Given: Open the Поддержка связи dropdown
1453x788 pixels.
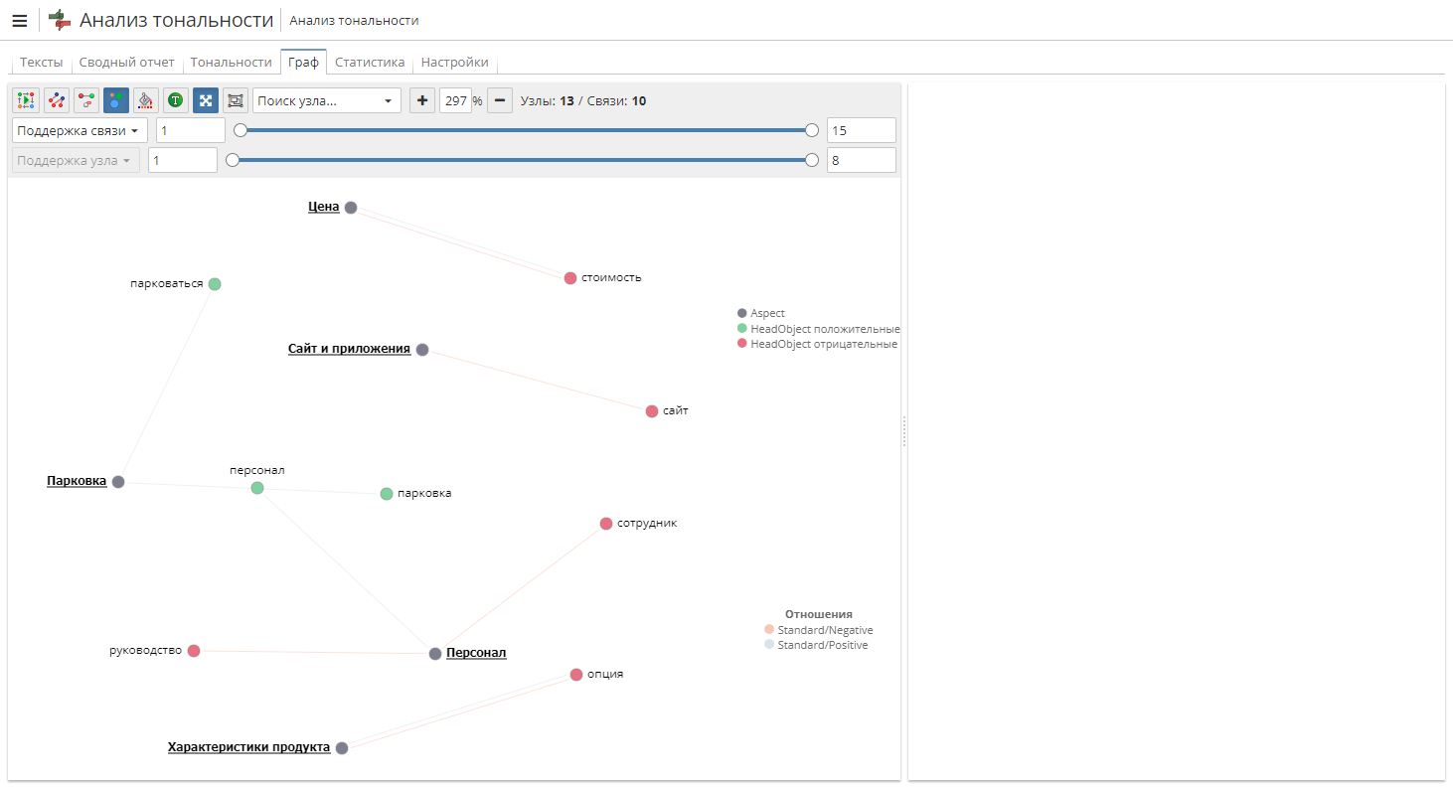Looking at the screenshot, I should coord(80,130).
